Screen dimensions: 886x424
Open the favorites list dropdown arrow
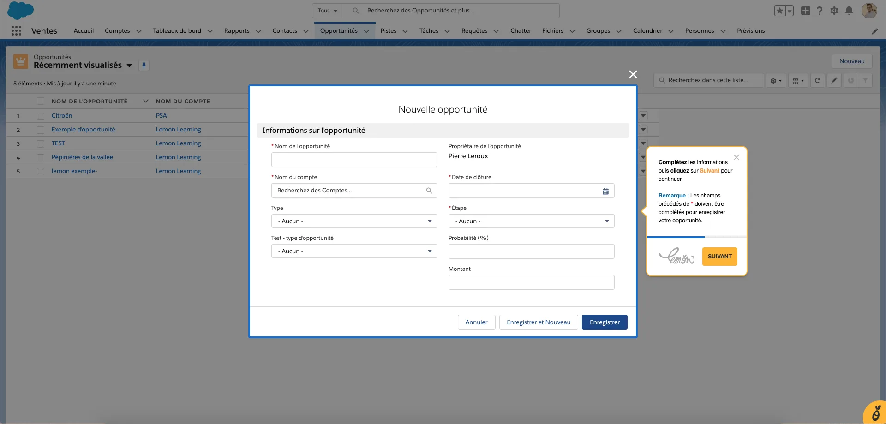click(x=790, y=11)
